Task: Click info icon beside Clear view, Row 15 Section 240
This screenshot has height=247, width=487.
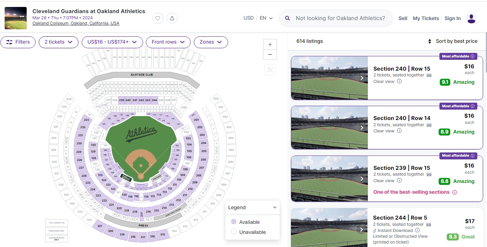Action: point(399,81)
